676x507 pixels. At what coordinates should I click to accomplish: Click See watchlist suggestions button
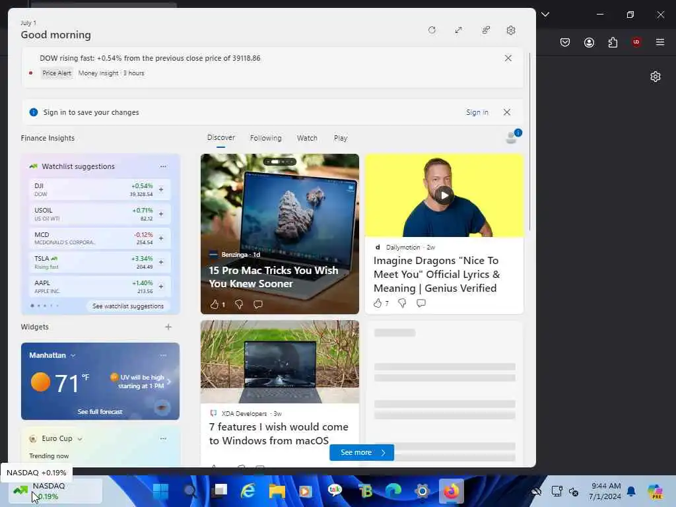coord(128,306)
